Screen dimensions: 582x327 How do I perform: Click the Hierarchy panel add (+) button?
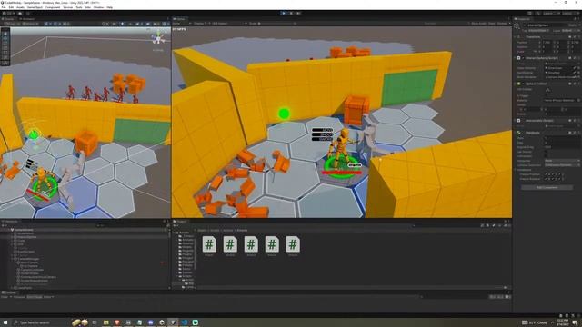3,225
